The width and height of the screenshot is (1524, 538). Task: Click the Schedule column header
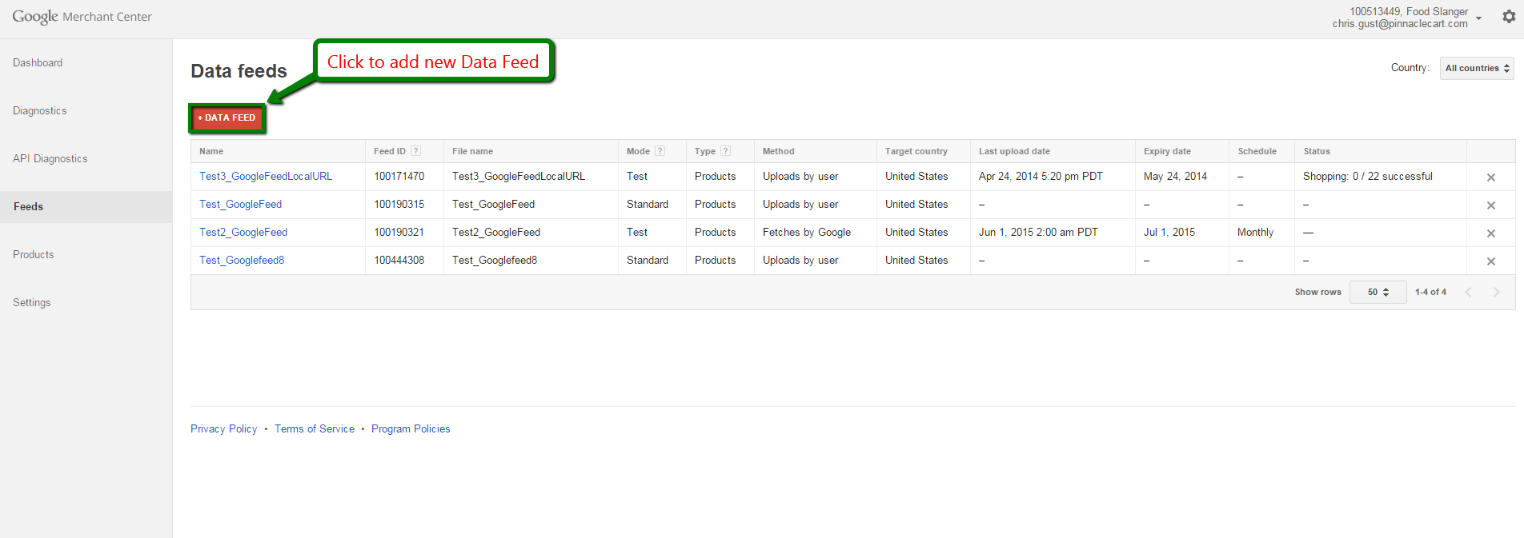point(1257,151)
